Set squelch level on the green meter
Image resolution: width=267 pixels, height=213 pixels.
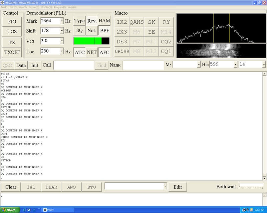point(91,41)
